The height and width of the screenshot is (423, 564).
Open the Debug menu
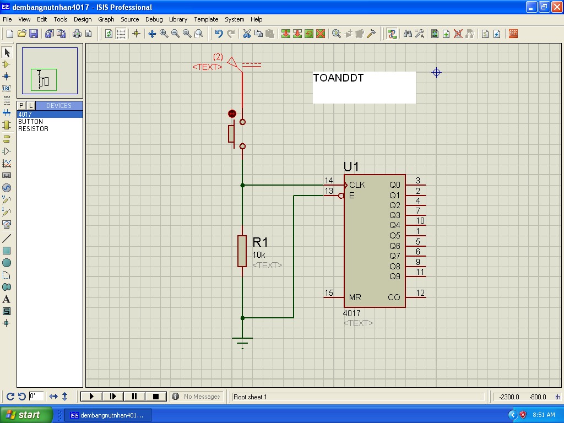(154, 19)
